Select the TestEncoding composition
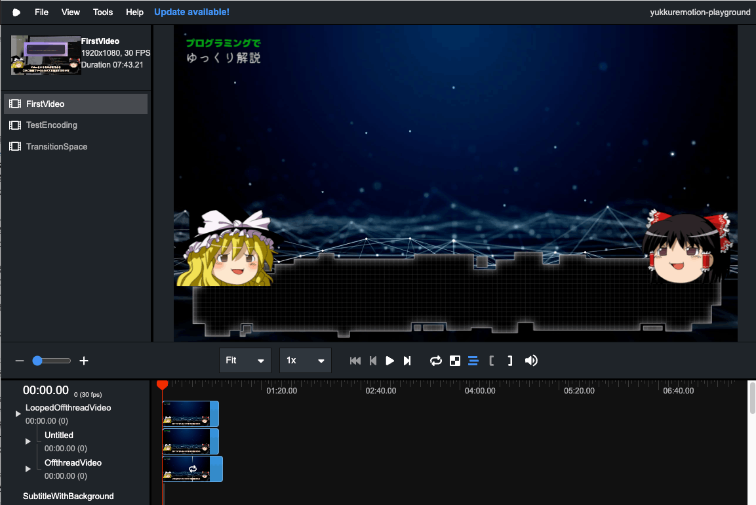The height and width of the screenshot is (505, 756). (x=75, y=125)
